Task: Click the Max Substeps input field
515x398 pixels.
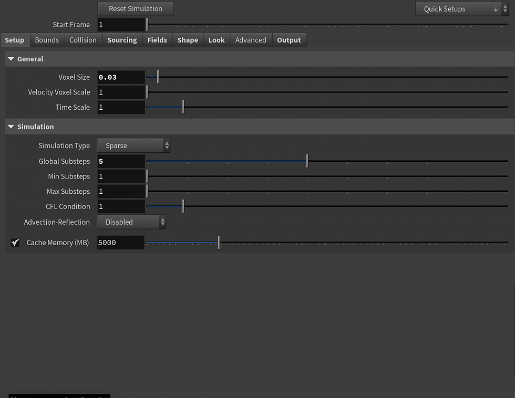Action: click(121, 191)
